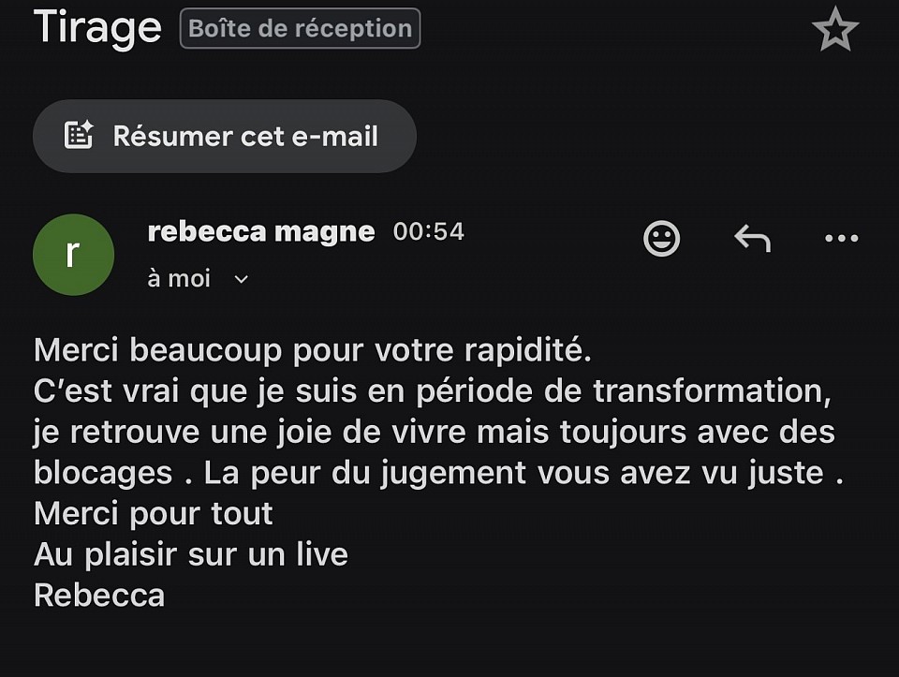
Task: Click the 00:54 timestamp
Action: pyautogui.click(x=429, y=231)
